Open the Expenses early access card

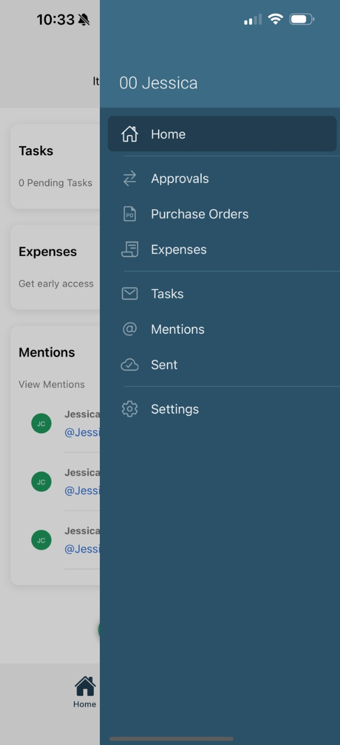55,267
